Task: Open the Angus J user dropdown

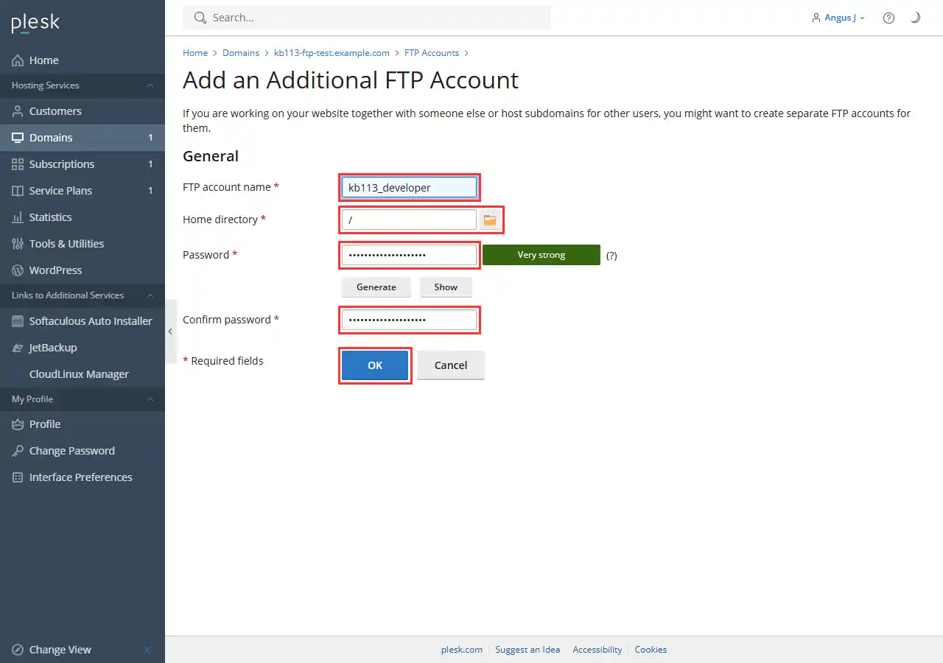Action: click(x=838, y=18)
